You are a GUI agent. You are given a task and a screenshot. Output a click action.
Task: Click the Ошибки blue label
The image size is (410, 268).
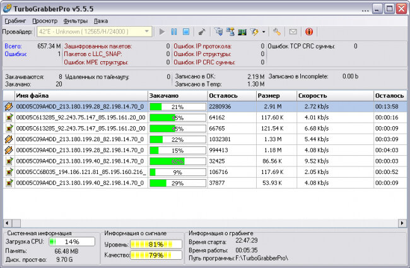point(16,54)
